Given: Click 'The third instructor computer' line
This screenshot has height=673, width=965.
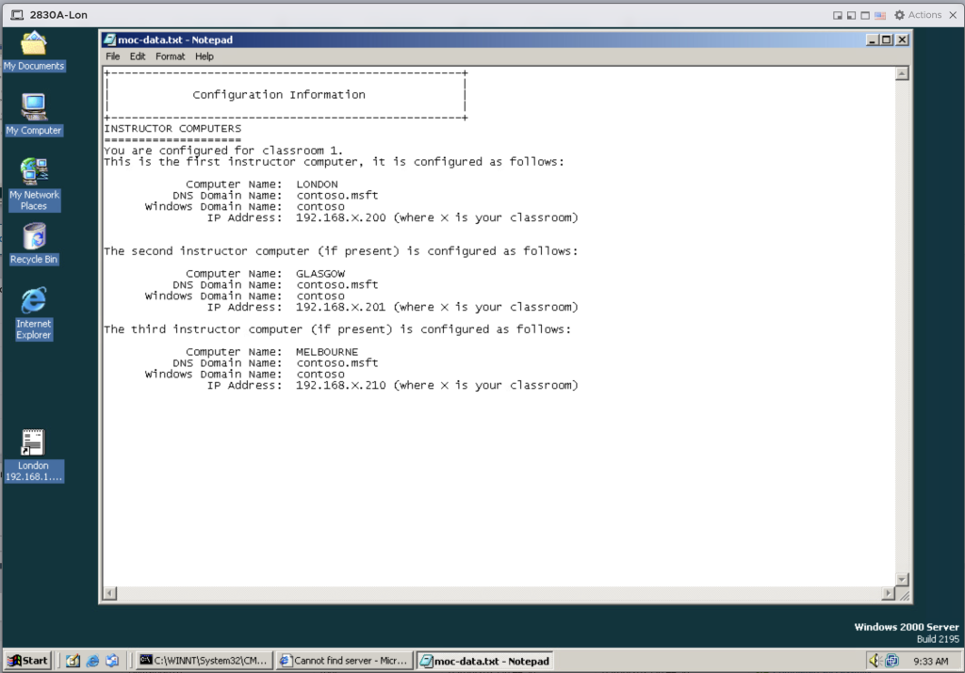Looking at the screenshot, I should [337, 329].
